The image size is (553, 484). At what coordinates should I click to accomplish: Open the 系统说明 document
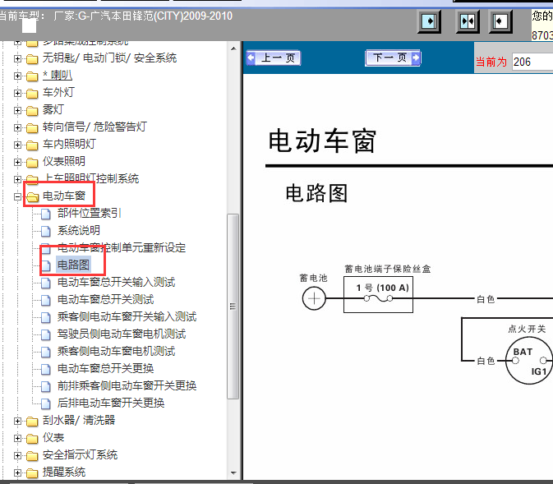79,230
